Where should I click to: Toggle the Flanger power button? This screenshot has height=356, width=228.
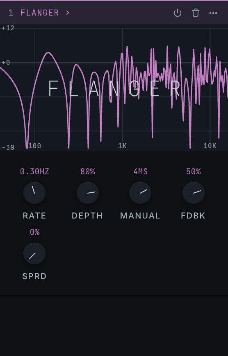click(178, 13)
